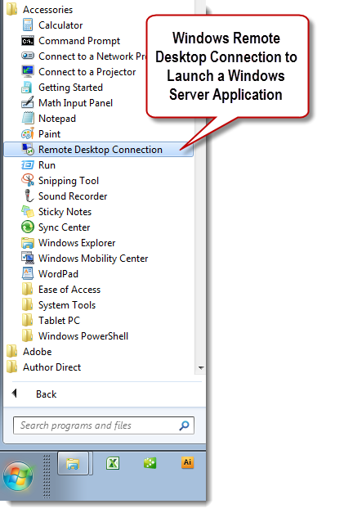
Task: Click the Windows Start orb
Action: (x=18, y=476)
